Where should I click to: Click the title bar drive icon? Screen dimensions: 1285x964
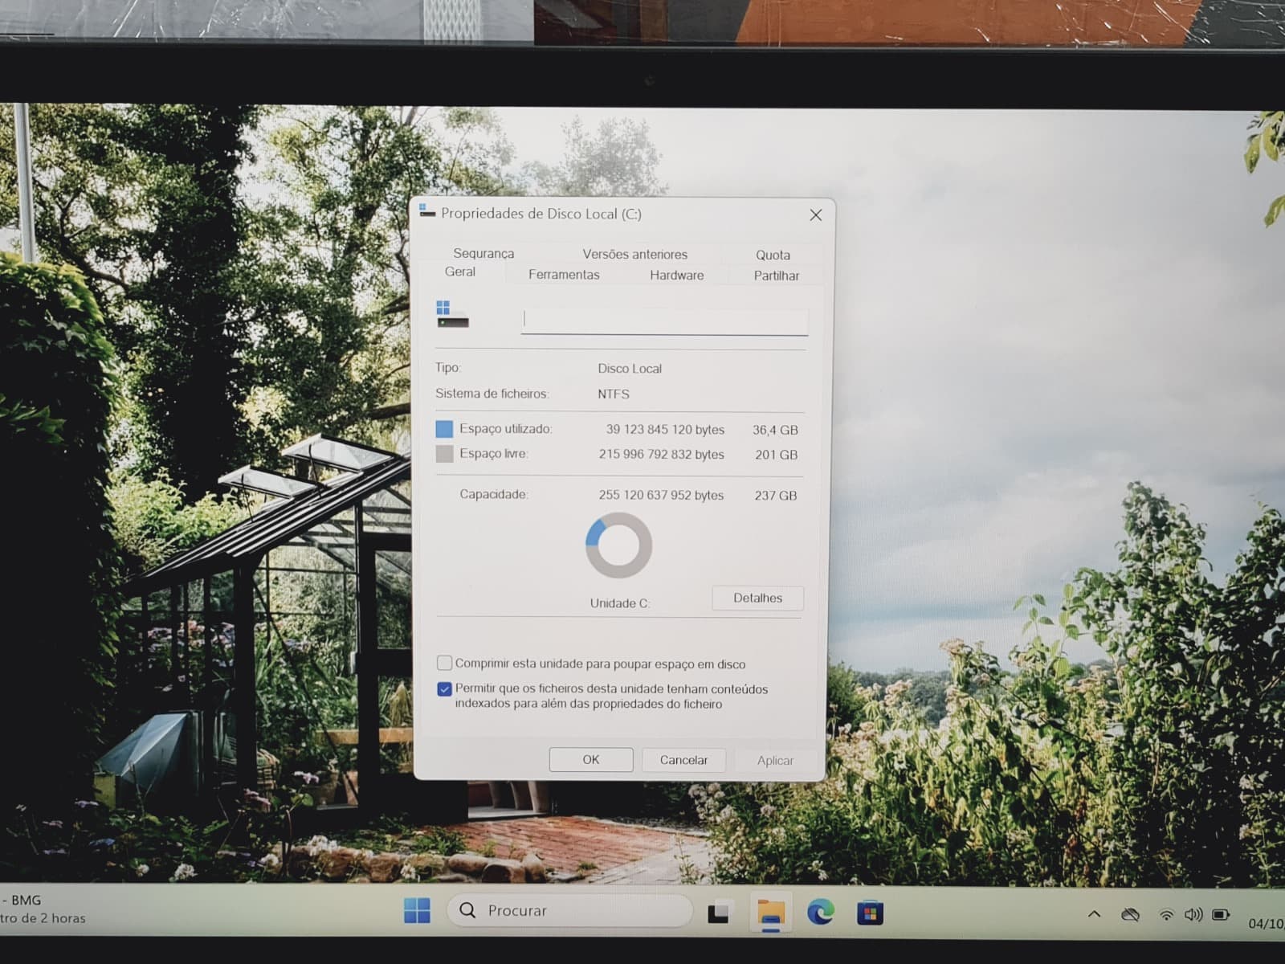426,211
